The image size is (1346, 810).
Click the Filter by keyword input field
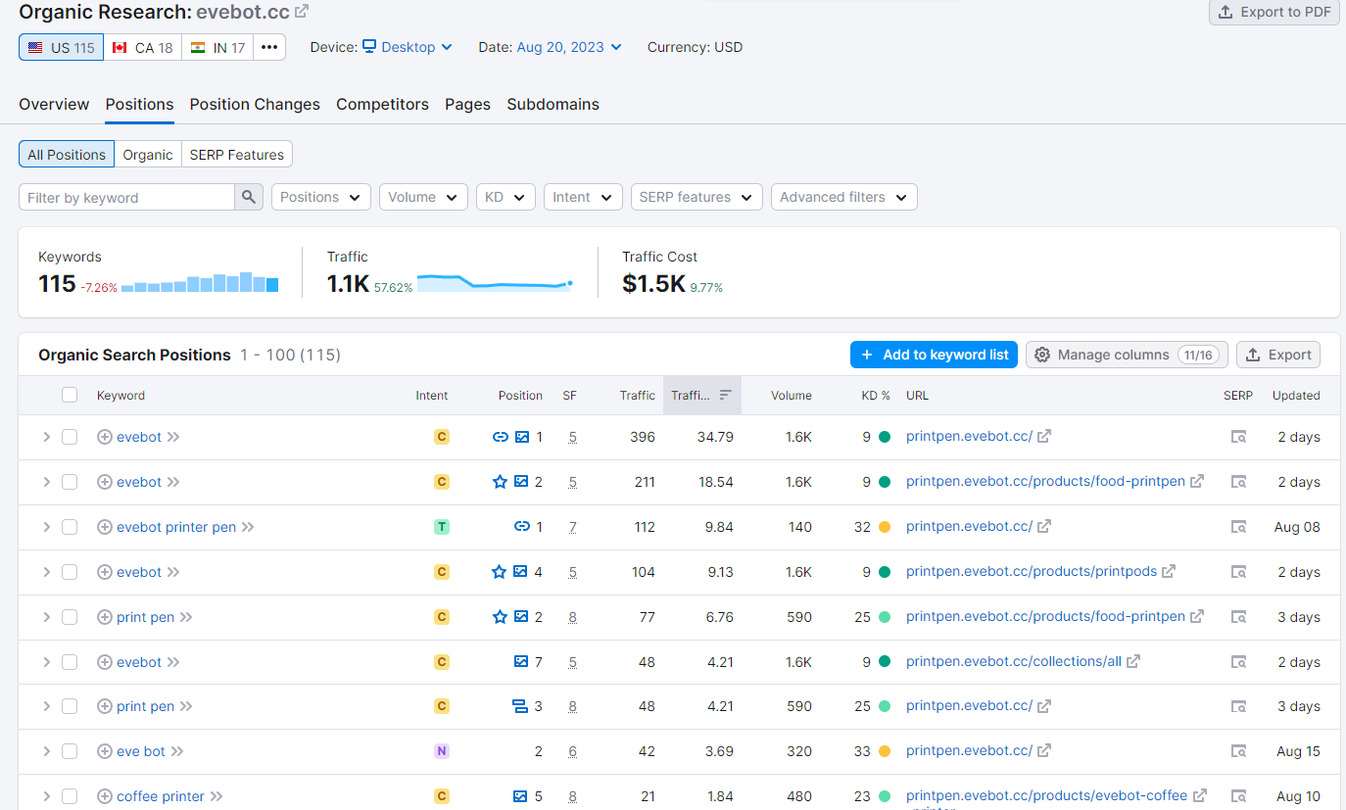point(126,197)
